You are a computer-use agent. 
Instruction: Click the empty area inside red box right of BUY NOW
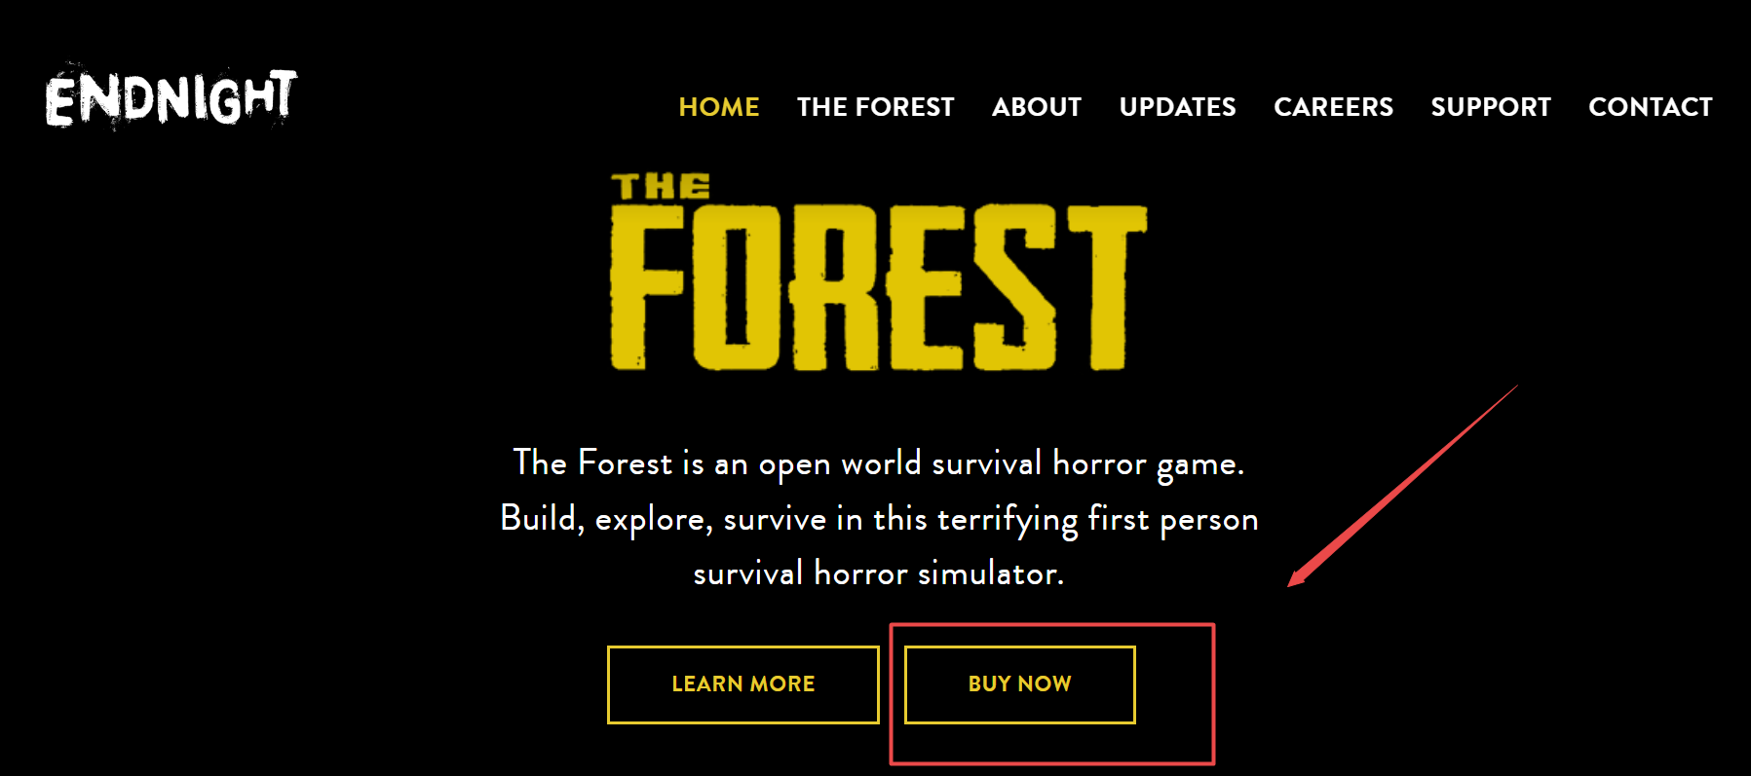[1174, 693]
